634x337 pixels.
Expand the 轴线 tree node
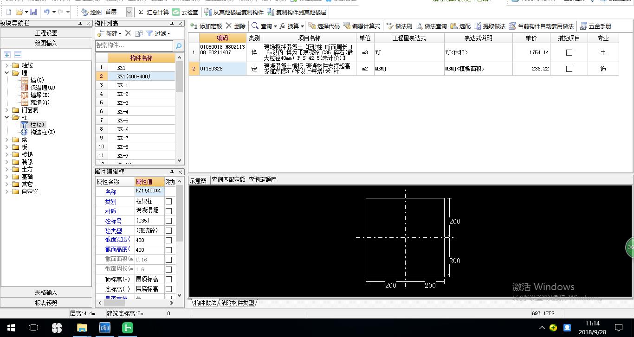point(6,65)
